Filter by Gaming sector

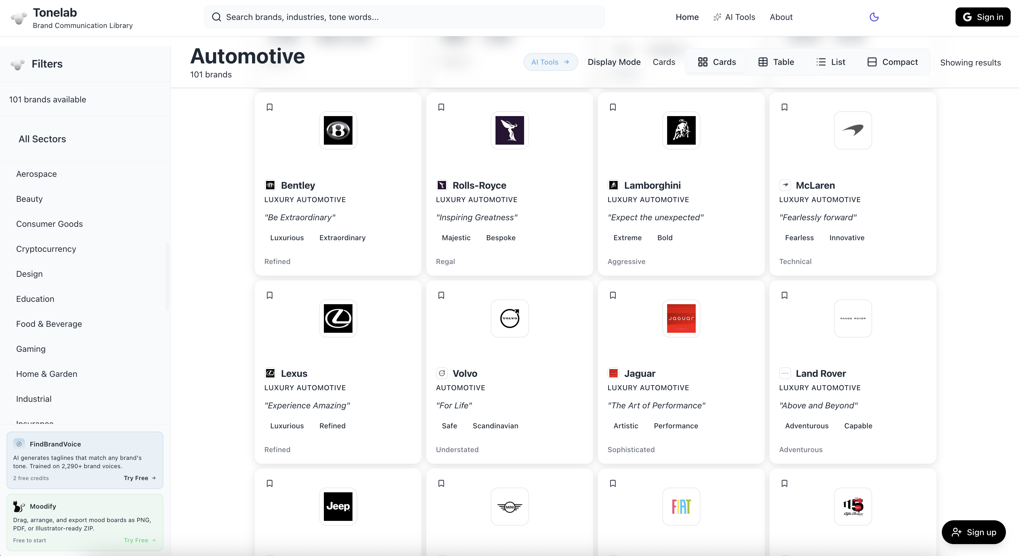click(31, 349)
